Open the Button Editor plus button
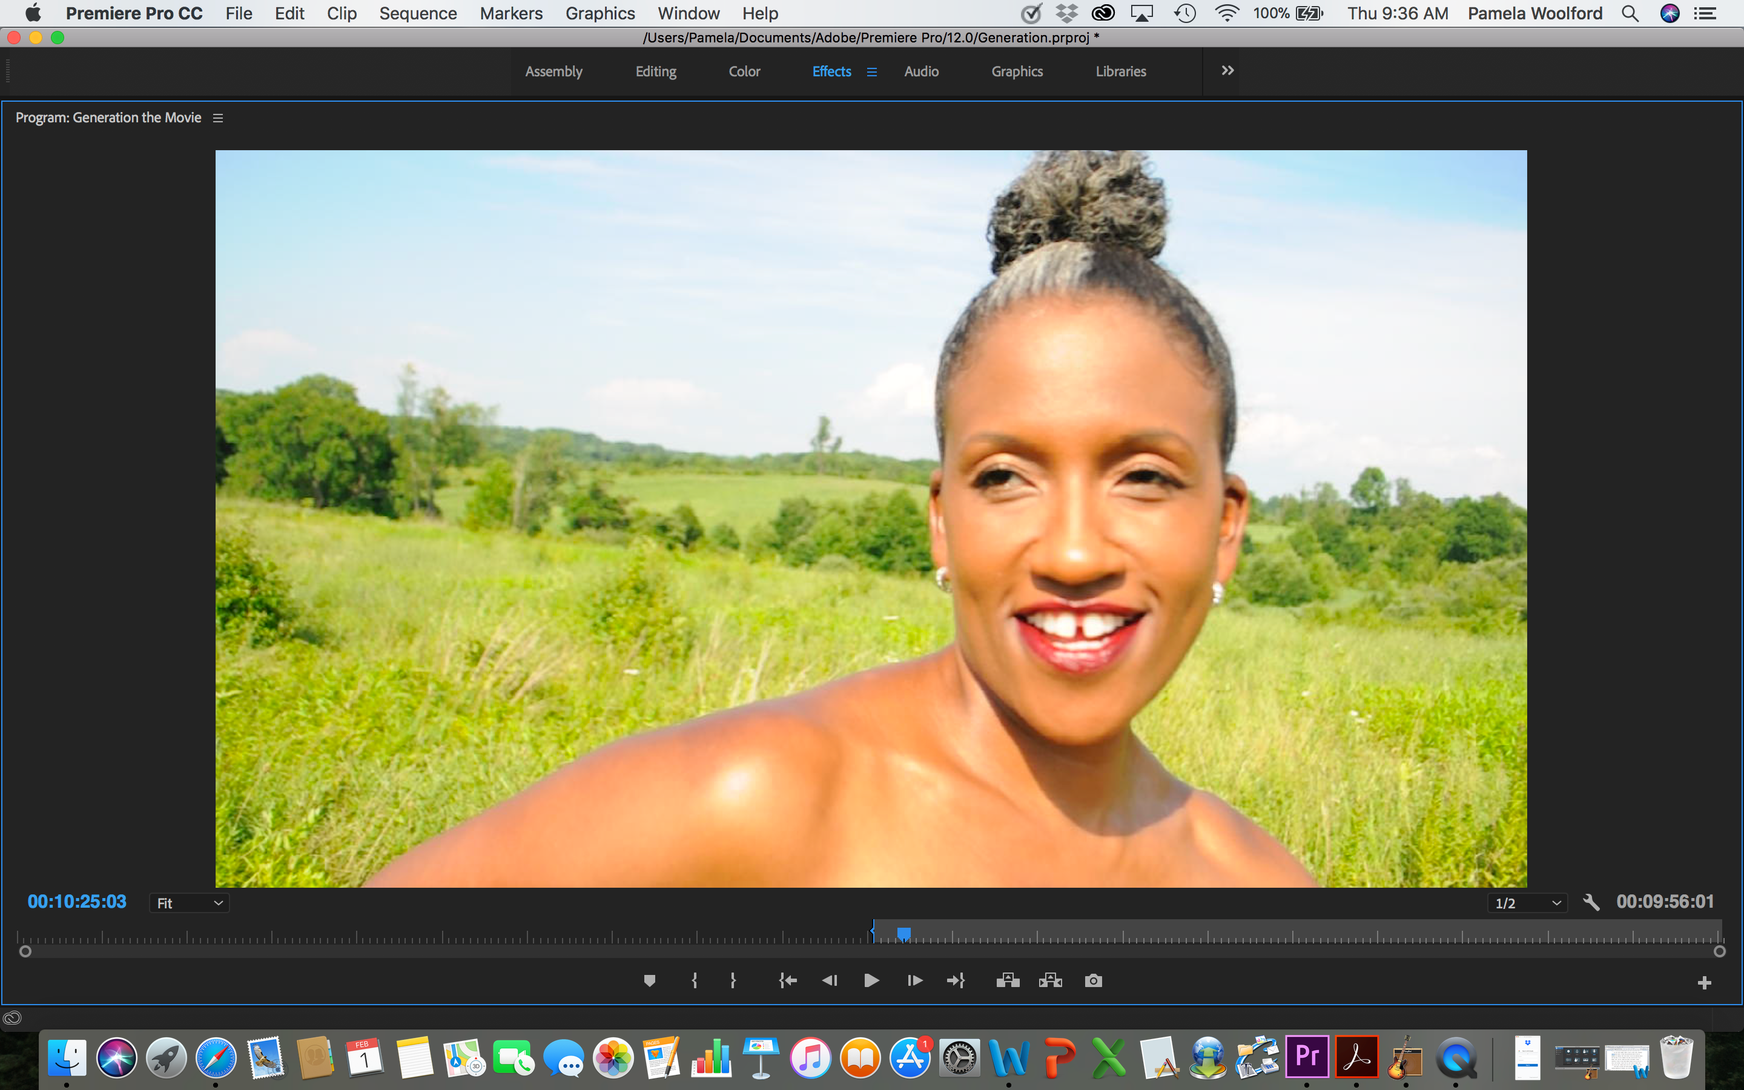Screen dimensions: 1744x1090 pos(1703,983)
